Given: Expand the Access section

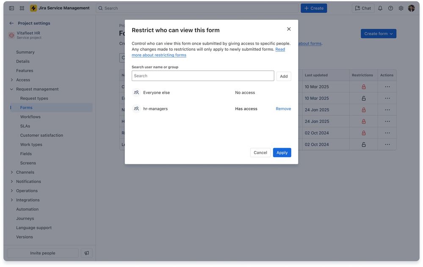Looking at the screenshot, I should 11,80.
